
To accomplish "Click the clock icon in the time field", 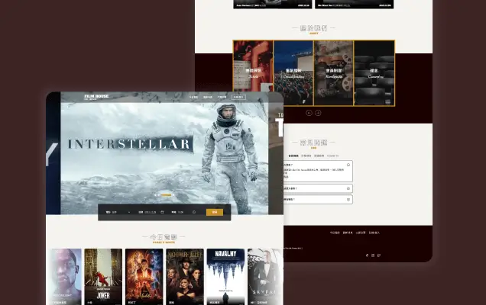I will coord(194,212).
